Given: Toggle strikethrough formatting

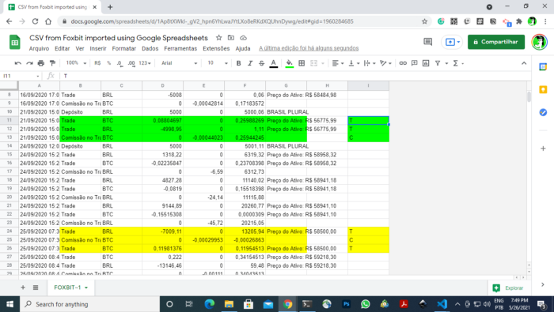Looking at the screenshot, I should pos(261,63).
